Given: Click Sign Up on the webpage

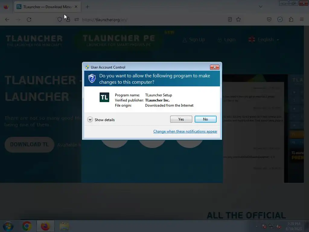Looking at the screenshot, I should (x=193, y=40).
